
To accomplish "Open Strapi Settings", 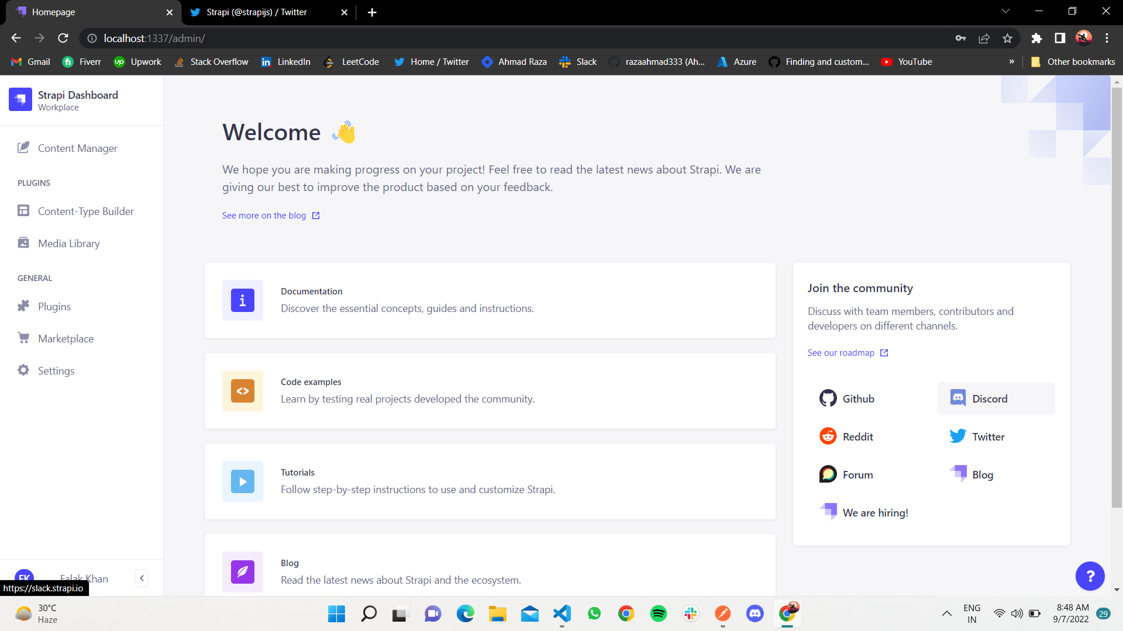I will tap(56, 370).
